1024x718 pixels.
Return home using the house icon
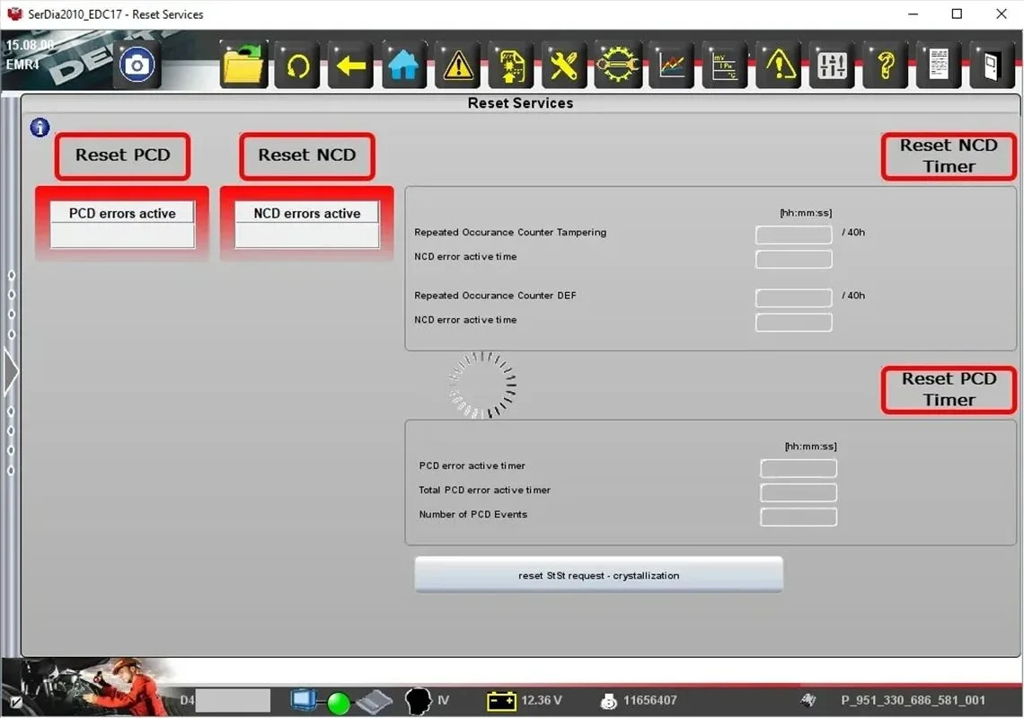pyautogui.click(x=403, y=64)
